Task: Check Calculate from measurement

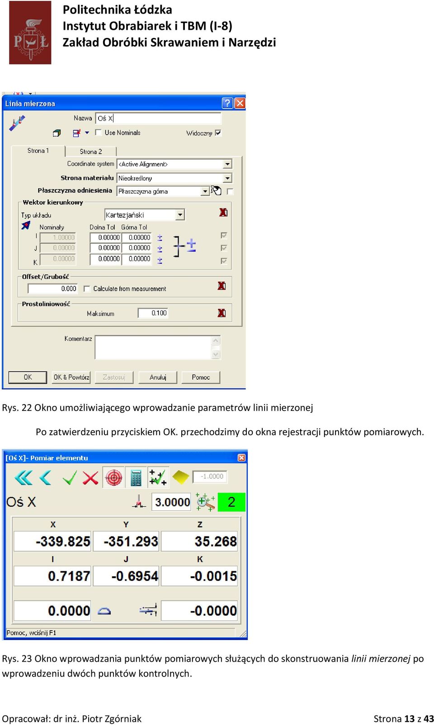Action: click(x=87, y=288)
